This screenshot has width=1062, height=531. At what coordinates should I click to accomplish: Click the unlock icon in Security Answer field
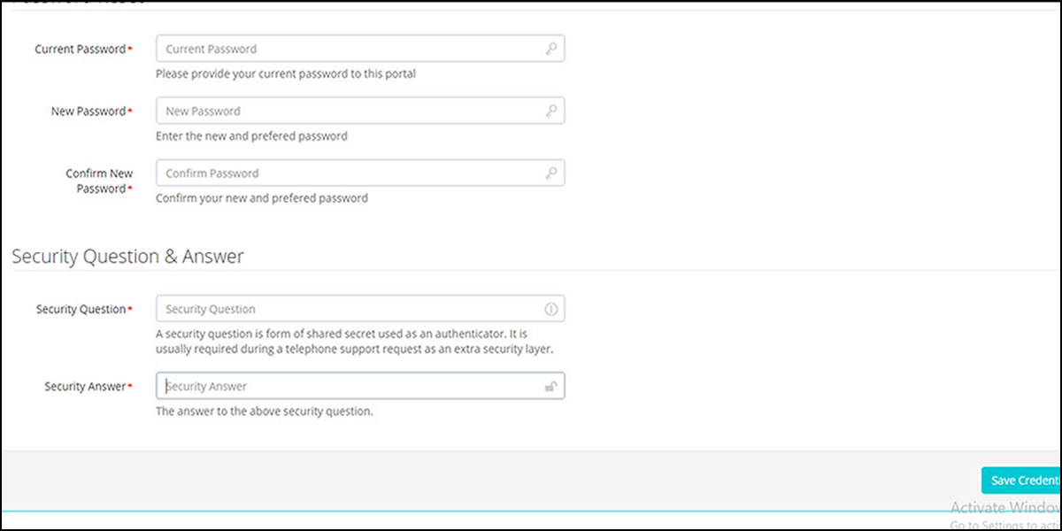point(550,387)
